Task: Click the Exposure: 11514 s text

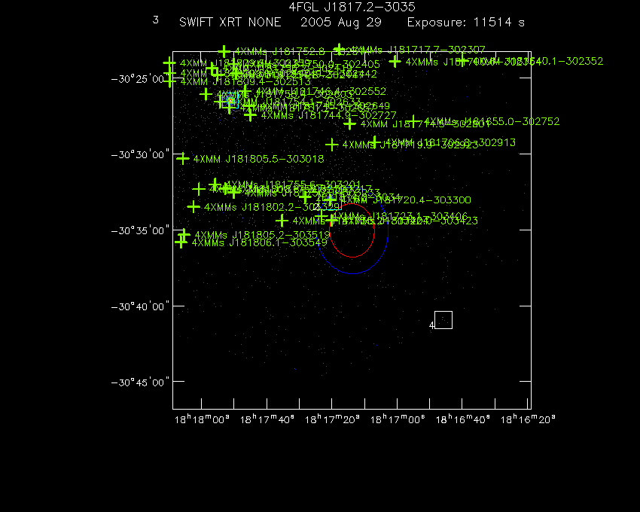Action: click(x=466, y=23)
